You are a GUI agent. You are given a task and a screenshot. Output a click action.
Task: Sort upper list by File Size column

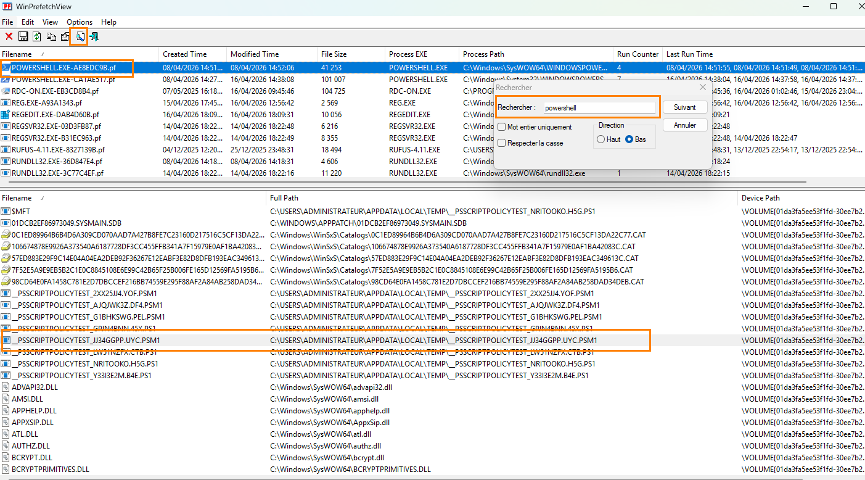click(x=352, y=54)
